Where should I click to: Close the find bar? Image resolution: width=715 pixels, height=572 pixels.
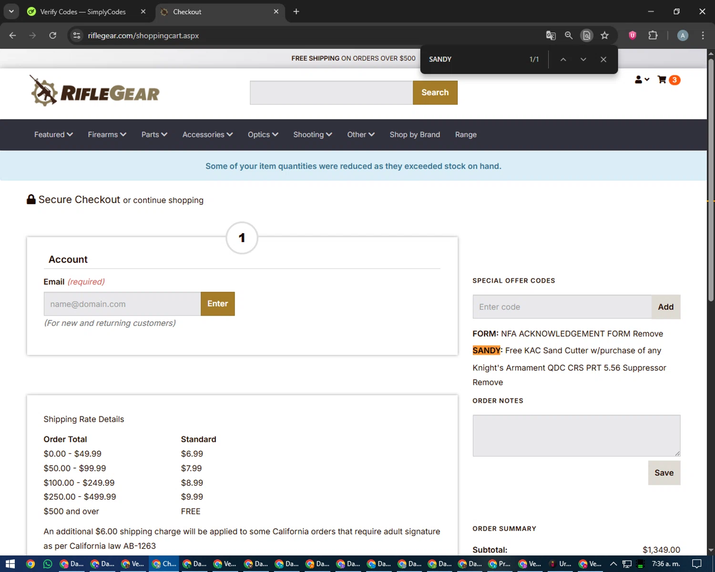pyautogui.click(x=603, y=59)
